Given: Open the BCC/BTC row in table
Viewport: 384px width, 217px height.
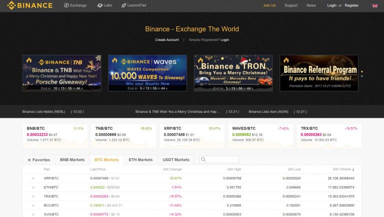Looking at the screenshot, I should 192,206.
